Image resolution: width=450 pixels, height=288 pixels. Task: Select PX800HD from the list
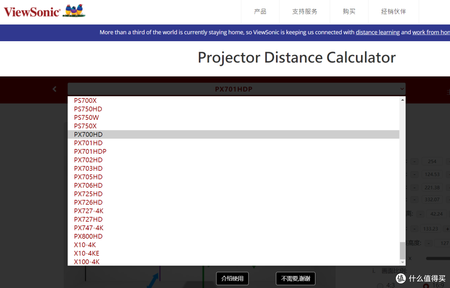point(233,236)
